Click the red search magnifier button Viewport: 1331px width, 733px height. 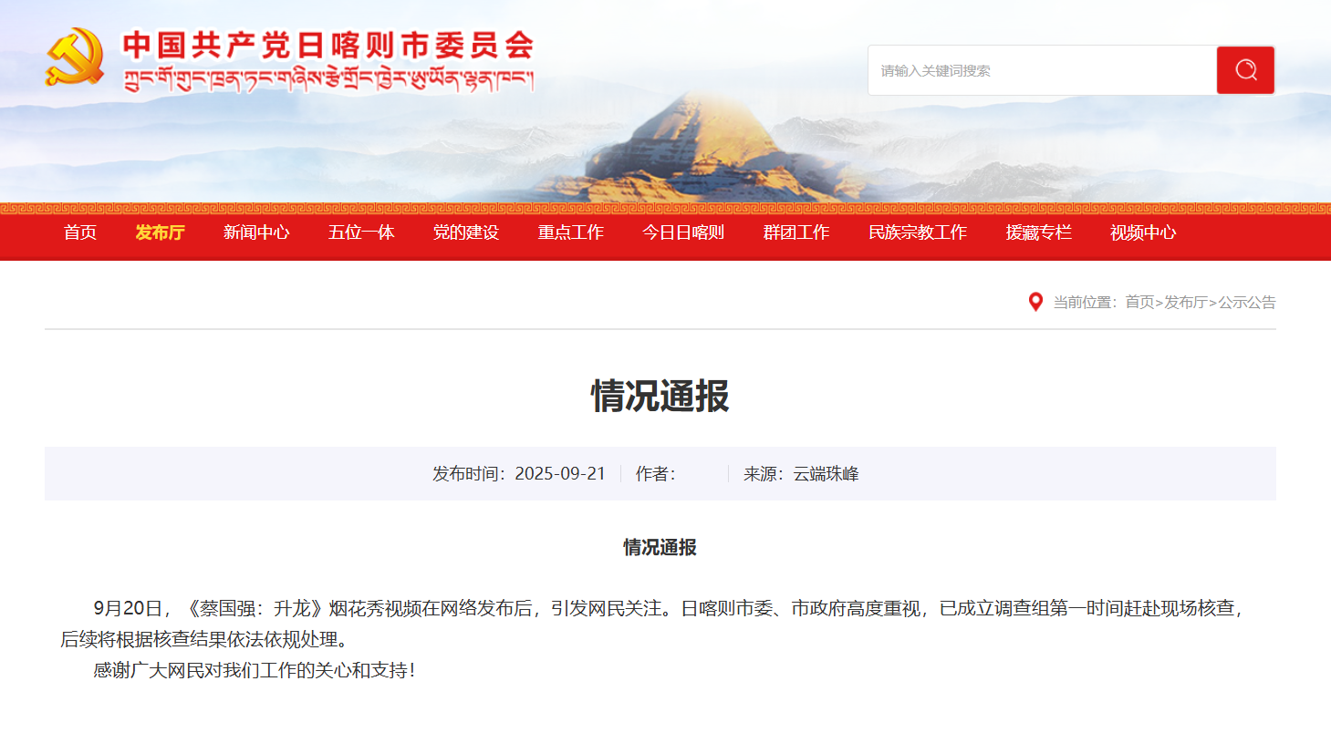coord(1245,70)
